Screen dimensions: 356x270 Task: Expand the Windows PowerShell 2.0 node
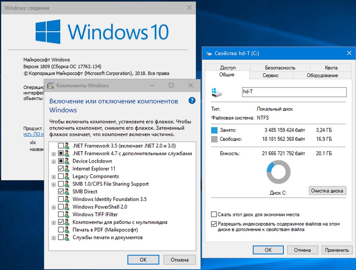tap(54, 207)
